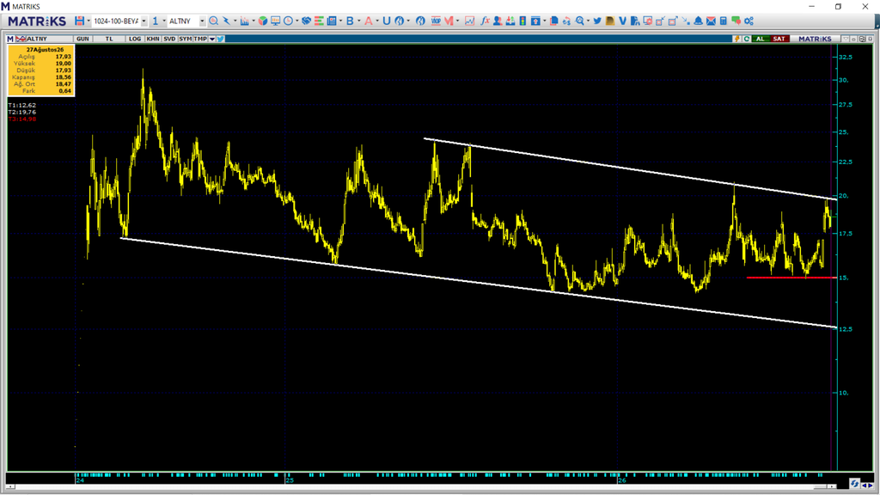Open the save icon dropdown arrow

click(89, 21)
